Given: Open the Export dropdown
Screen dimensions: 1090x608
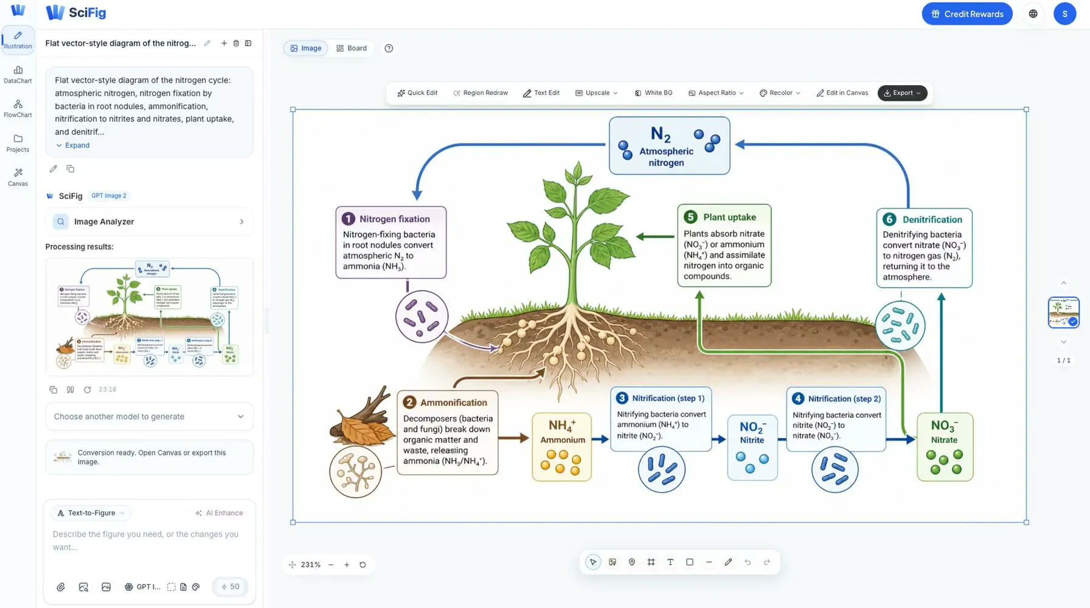Looking at the screenshot, I should (x=903, y=93).
